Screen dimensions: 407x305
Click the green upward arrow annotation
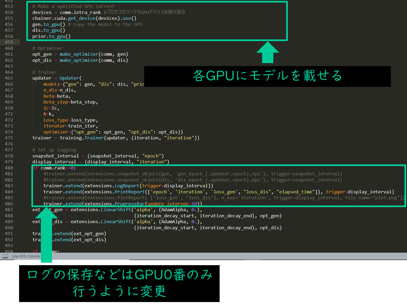pyautogui.click(x=267, y=53)
